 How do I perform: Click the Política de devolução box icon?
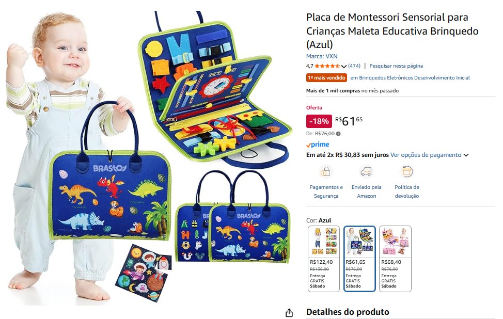[x=407, y=171]
